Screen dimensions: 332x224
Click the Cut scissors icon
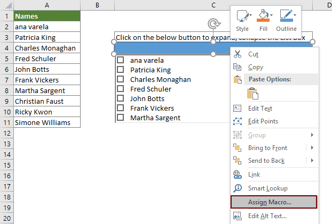pos(238,54)
